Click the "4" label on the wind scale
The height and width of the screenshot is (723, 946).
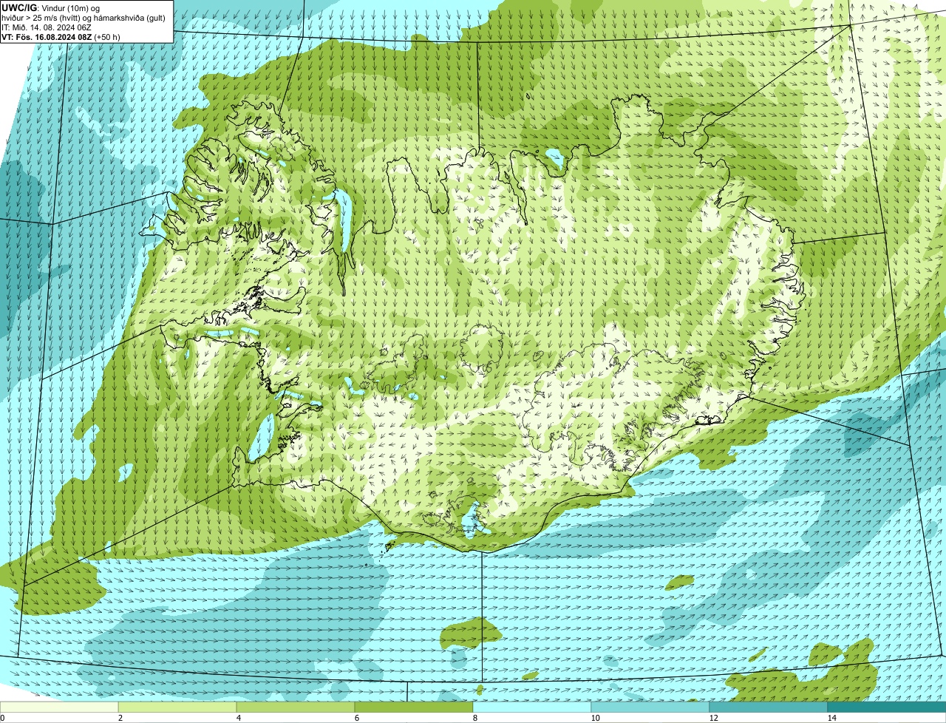point(238,718)
